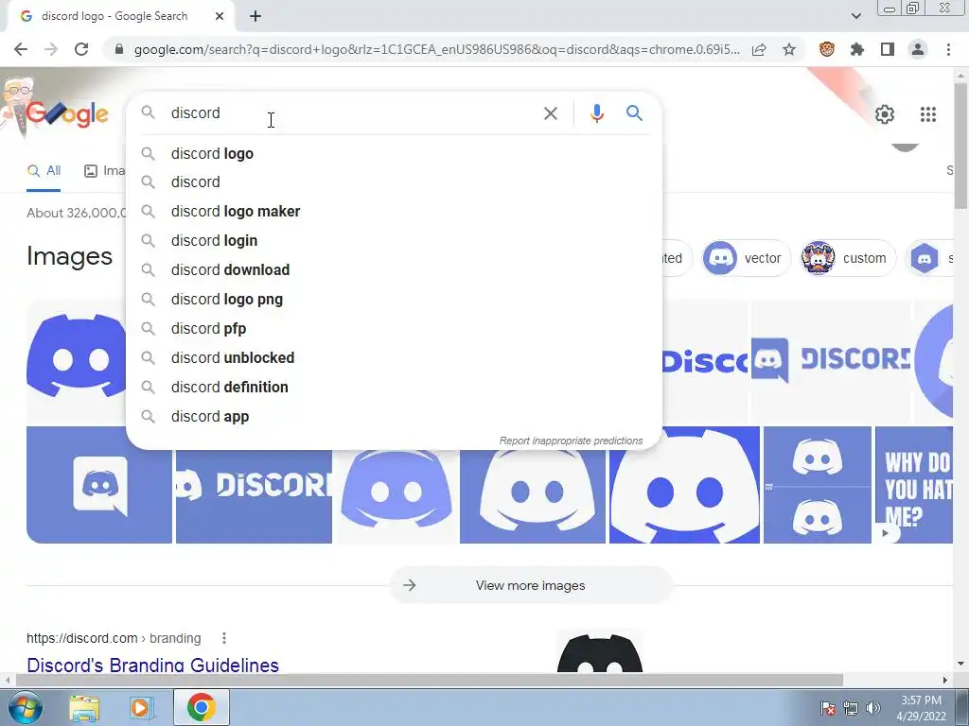Image resolution: width=969 pixels, height=726 pixels.
Task: Bookmark this page with the star
Action: (x=789, y=49)
